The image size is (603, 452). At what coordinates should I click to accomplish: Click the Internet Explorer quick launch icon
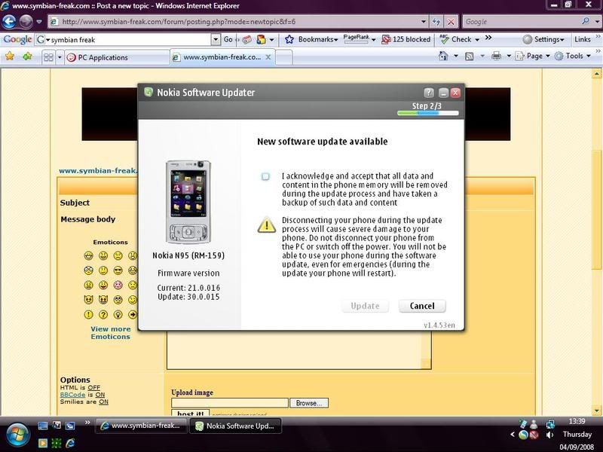(70, 443)
